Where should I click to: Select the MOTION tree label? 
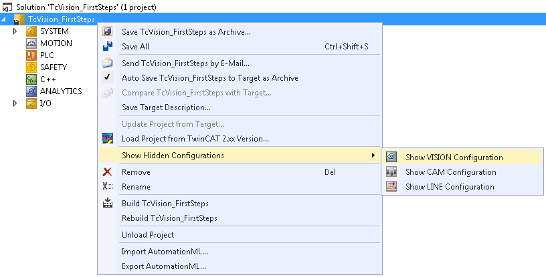point(56,43)
